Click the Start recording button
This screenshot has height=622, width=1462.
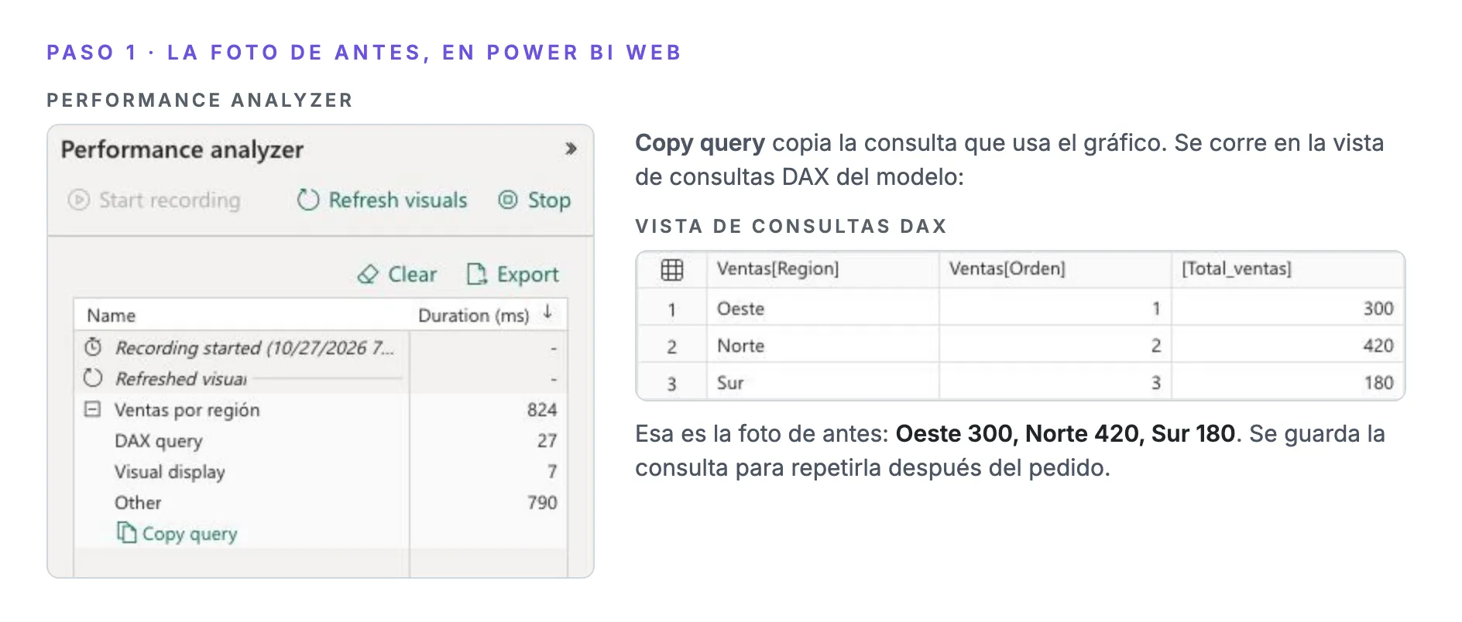click(x=154, y=200)
